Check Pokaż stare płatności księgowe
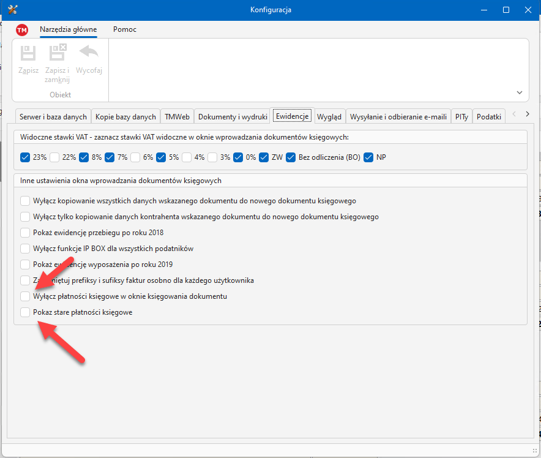The height and width of the screenshot is (458, 541). point(25,312)
